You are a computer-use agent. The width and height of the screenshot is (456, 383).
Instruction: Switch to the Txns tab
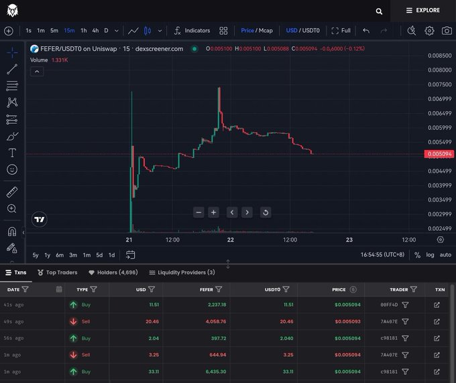click(x=16, y=273)
